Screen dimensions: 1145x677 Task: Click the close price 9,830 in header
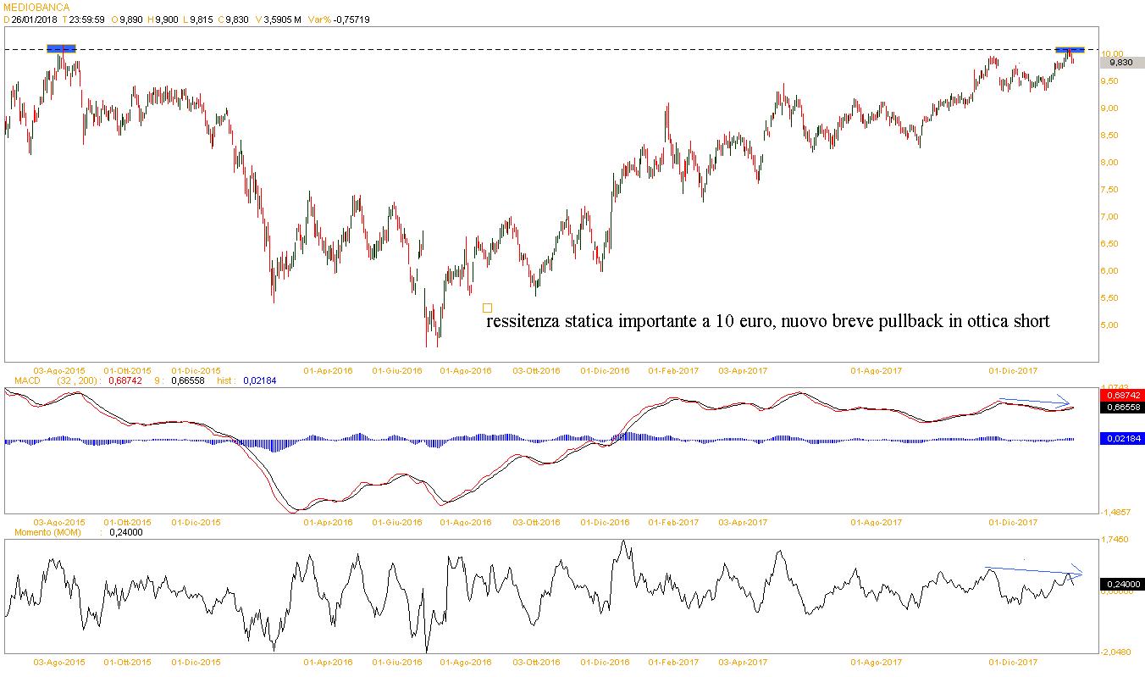pyautogui.click(x=236, y=19)
